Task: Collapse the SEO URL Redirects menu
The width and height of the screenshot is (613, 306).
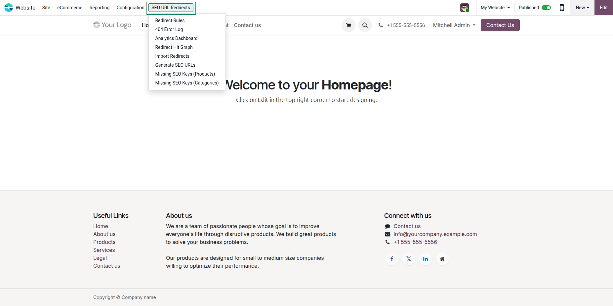Action: [171, 8]
